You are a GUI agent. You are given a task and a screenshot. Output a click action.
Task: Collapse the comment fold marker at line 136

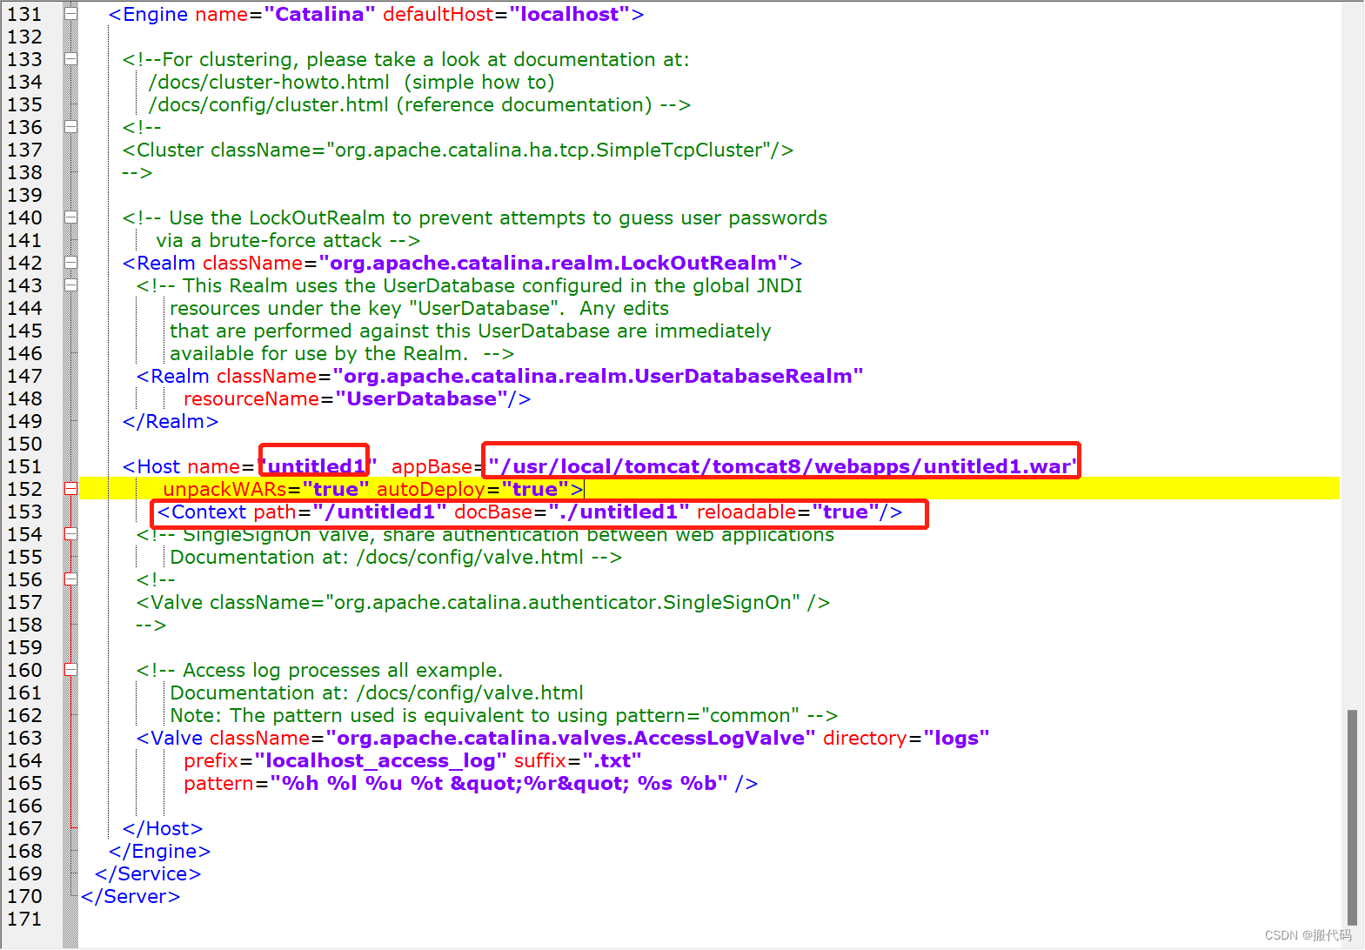(x=70, y=127)
